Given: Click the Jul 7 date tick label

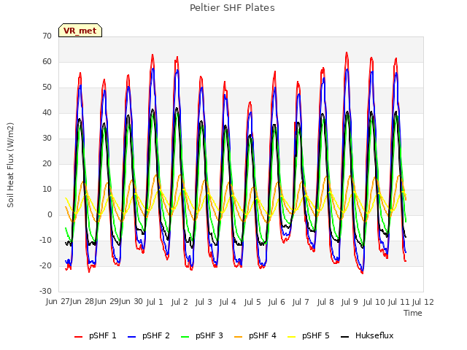Looking at the screenshot, I should (301, 302).
